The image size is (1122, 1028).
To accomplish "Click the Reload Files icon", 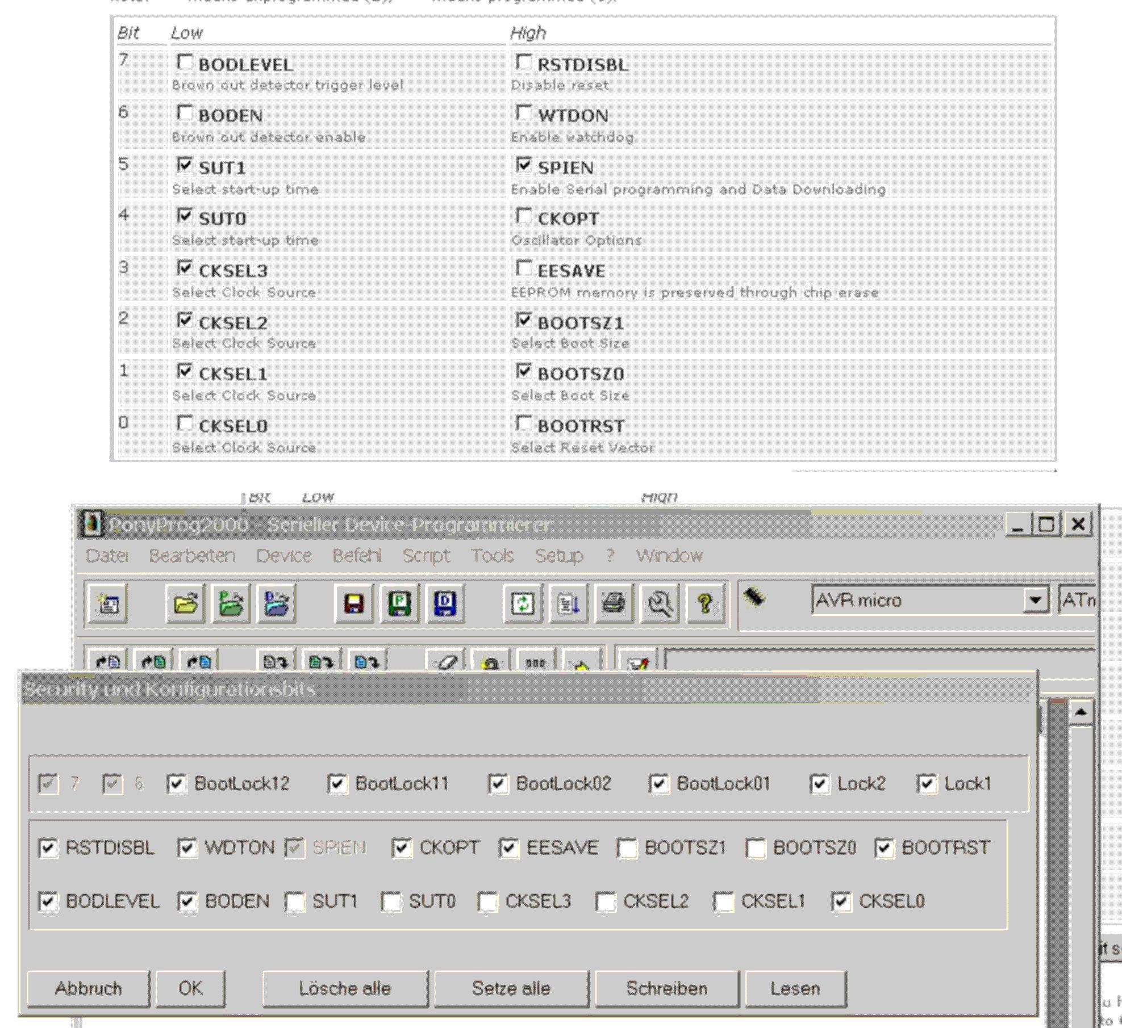I will coord(522,603).
